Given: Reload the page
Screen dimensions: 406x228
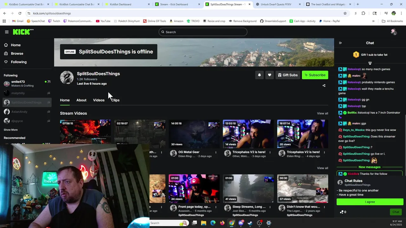Looking at the screenshot, I should click(x=20, y=13).
